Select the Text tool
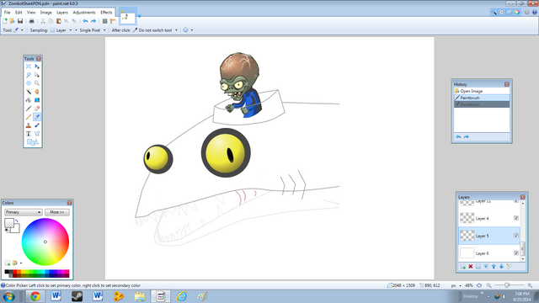Image resolution: width=539 pixels, height=303 pixels. tap(29, 134)
